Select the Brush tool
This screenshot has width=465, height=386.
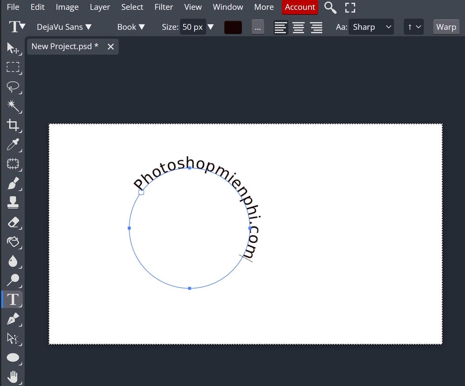[13, 183]
